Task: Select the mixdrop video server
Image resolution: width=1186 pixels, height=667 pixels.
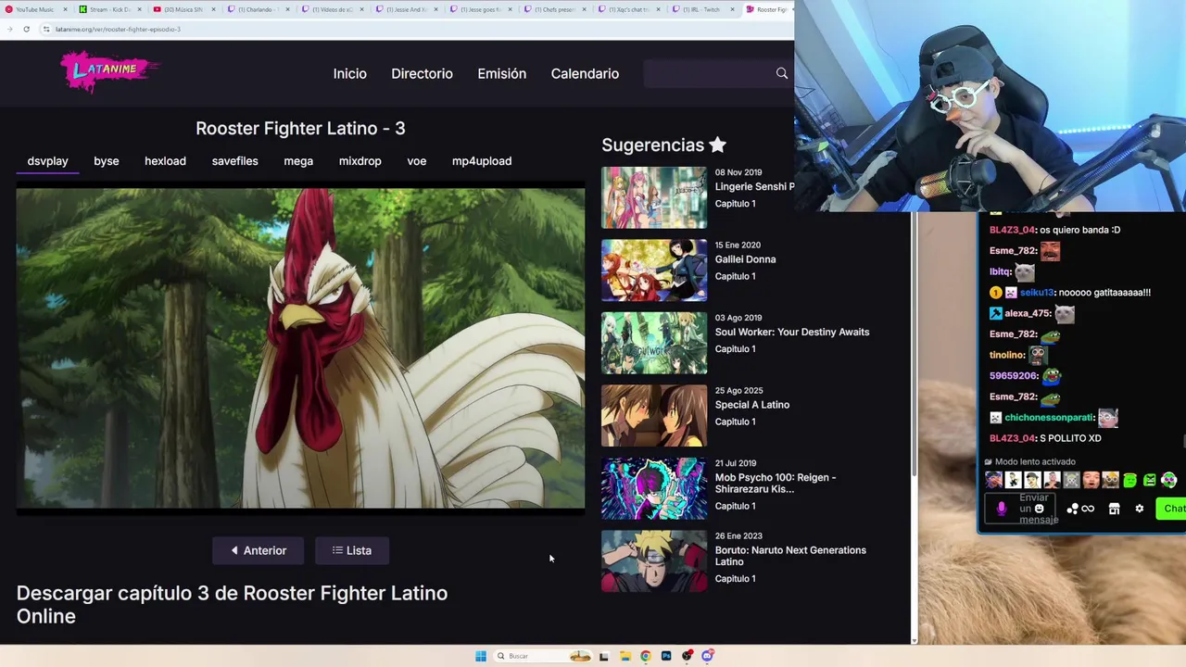Action: click(x=360, y=161)
